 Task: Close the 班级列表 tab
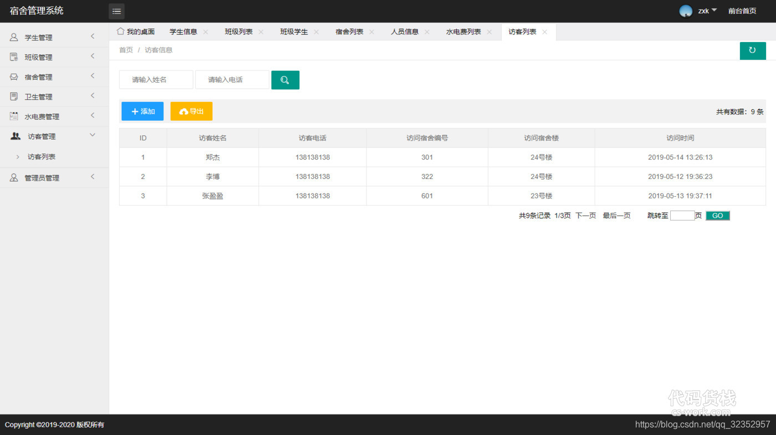pyautogui.click(x=261, y=32)
